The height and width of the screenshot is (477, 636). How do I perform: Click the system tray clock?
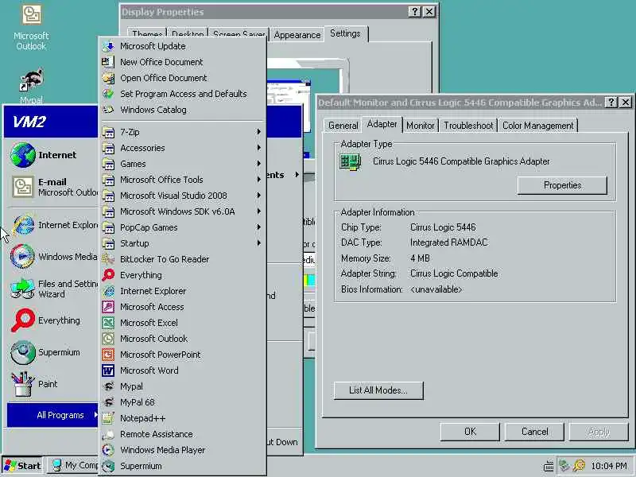pos(609,466)
